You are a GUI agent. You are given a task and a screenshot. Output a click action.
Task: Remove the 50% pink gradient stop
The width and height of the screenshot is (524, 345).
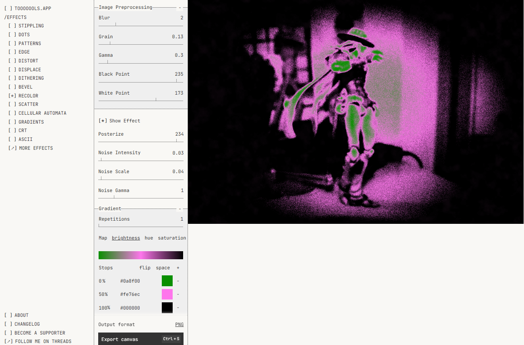[178, 294]
